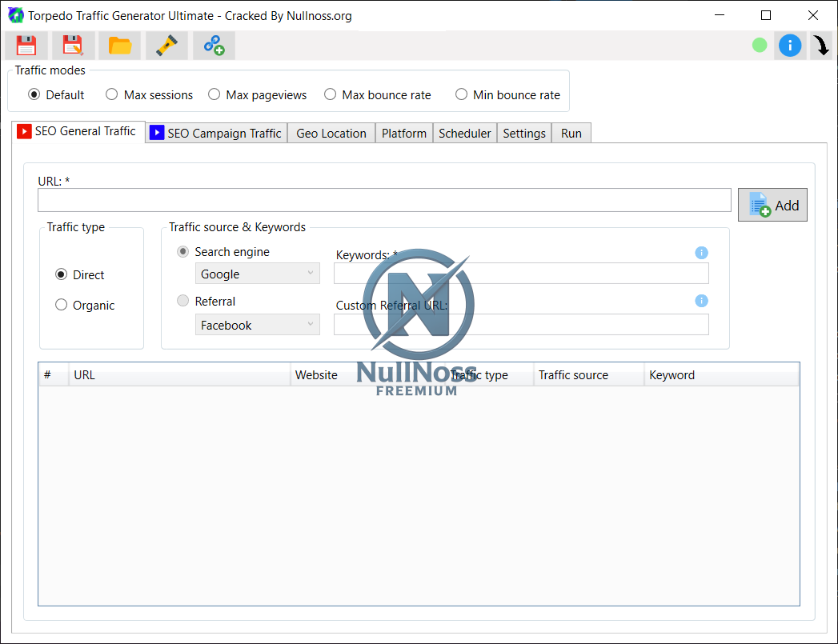
Task: Maximize the Torpedo Traffic Generator window
Action: tap(766, 15)
